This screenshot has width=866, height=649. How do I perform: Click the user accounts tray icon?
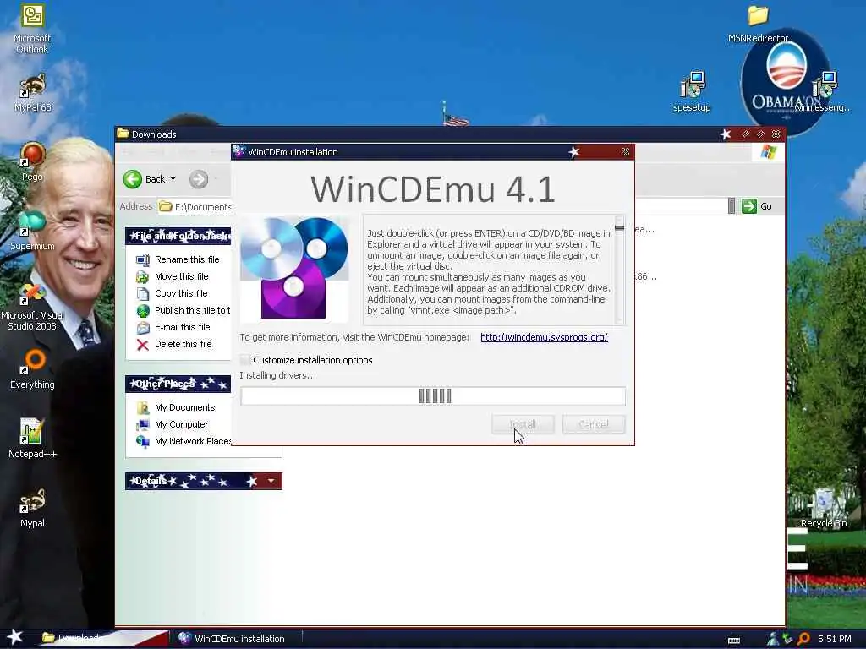[x=772, y=639]
